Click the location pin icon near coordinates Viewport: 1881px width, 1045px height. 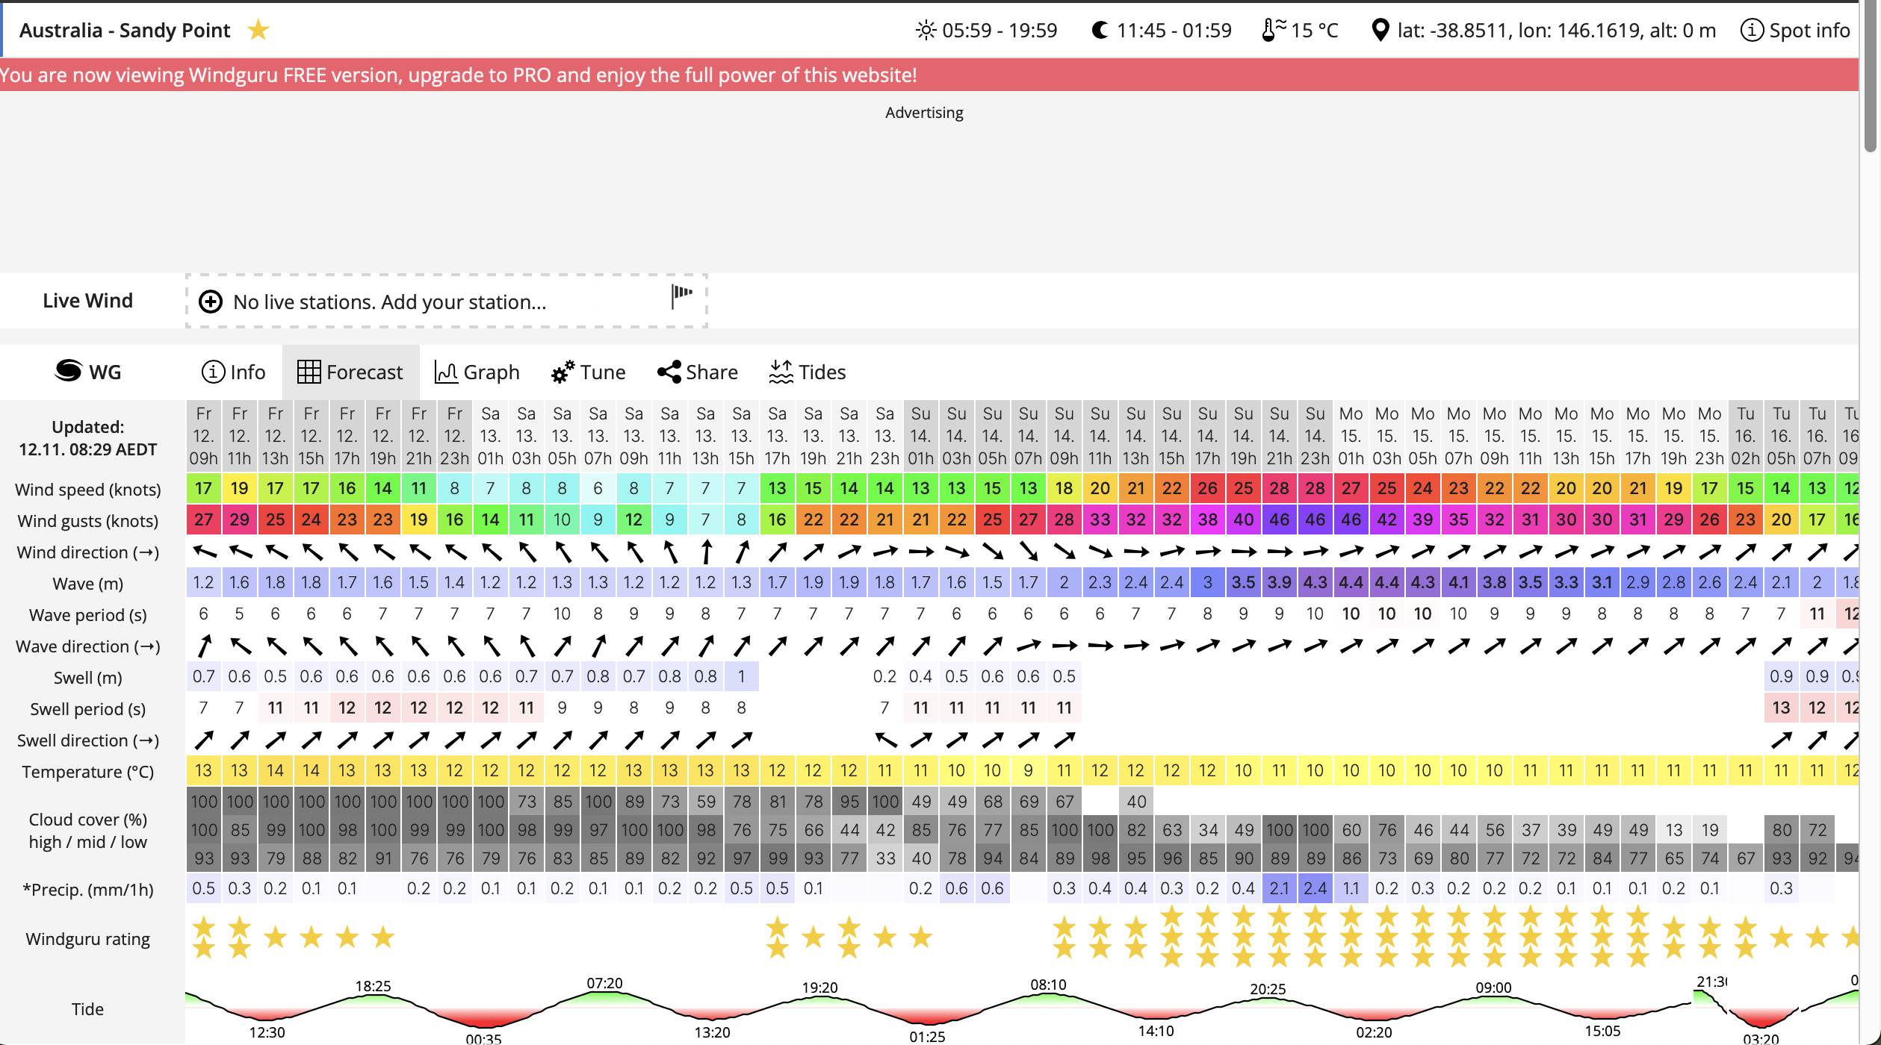pos(1380,30)
